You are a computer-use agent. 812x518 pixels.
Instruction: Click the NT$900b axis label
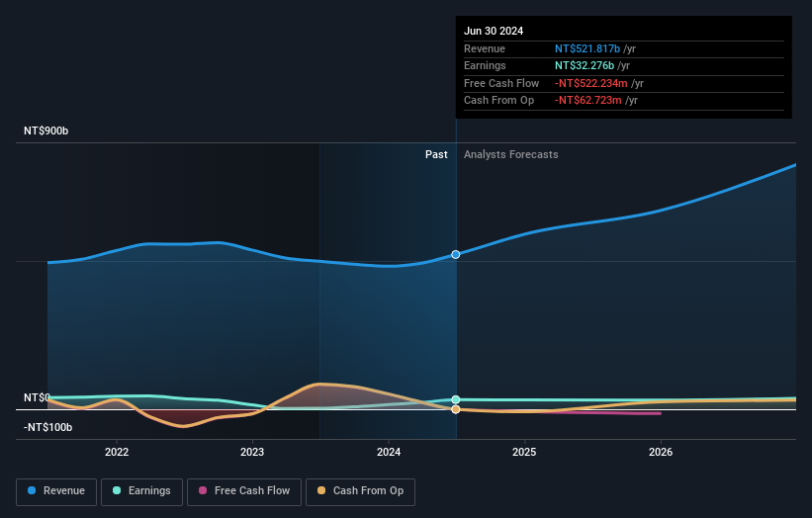(46, 130)
